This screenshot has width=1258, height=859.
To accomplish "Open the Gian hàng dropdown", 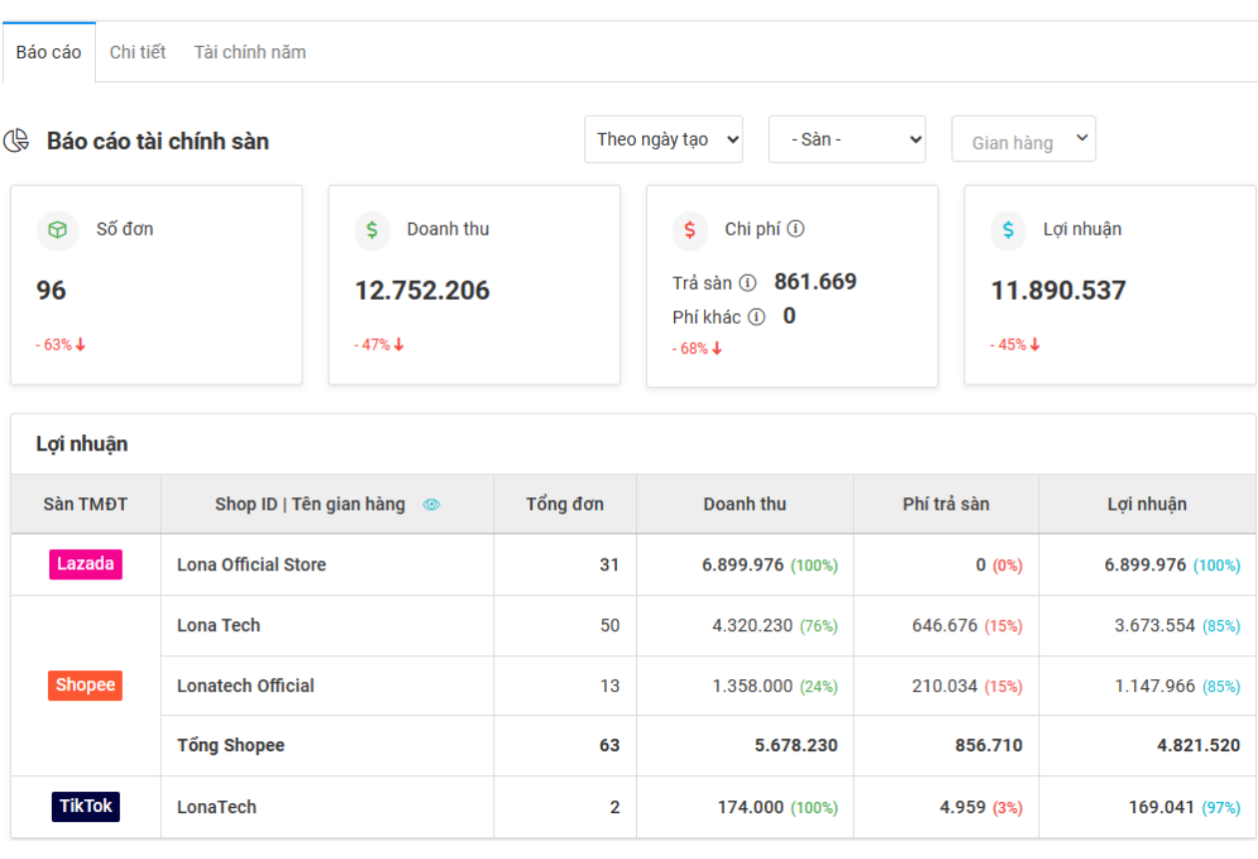I will pyautogui.click(x=1023, y=140).
